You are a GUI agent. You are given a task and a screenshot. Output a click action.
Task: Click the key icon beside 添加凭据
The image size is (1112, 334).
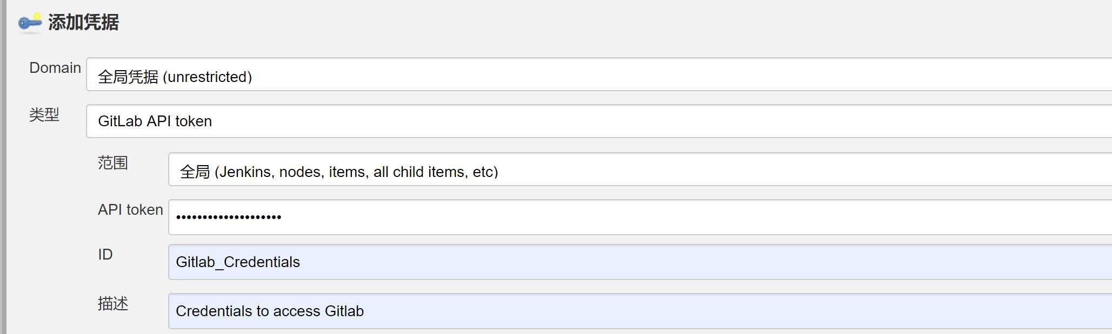point(30,23)
